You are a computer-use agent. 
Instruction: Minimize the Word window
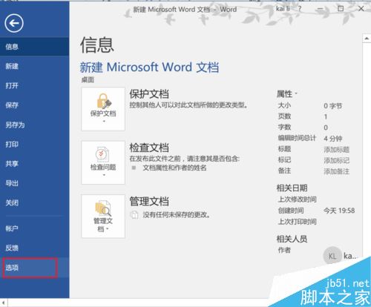[x=321, y=9]
